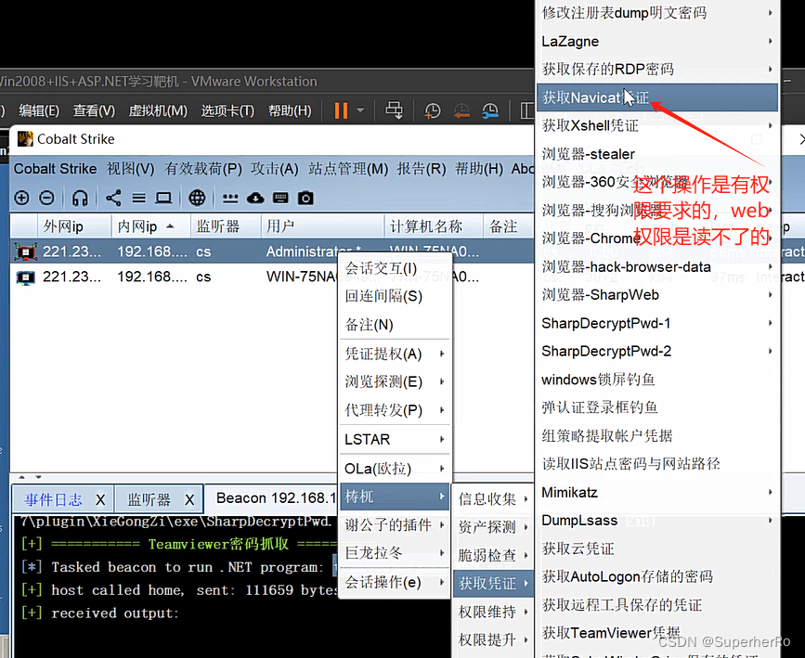Select Beacon 192.168.1 tab
The height and width of the screenshot is (658, 805).
[x=276, y=498]
